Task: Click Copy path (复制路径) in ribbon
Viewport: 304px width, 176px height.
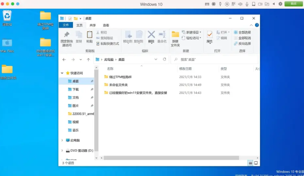Action: [x=104, y=38]
